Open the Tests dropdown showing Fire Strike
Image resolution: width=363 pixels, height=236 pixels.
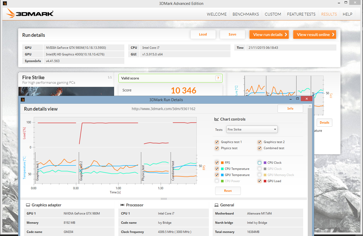pyautogui.click(x=252, y=129)
